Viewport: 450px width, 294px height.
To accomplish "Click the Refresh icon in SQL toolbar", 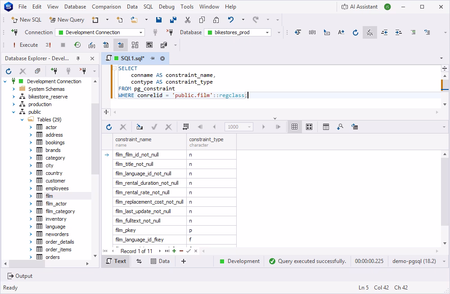I will pos(355,32).
